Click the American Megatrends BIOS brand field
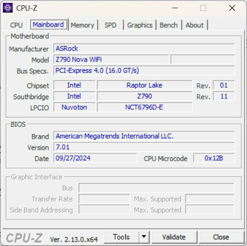The width and height of the screenshot is (247, 246). pyautogui.click(x=144, y=136)
